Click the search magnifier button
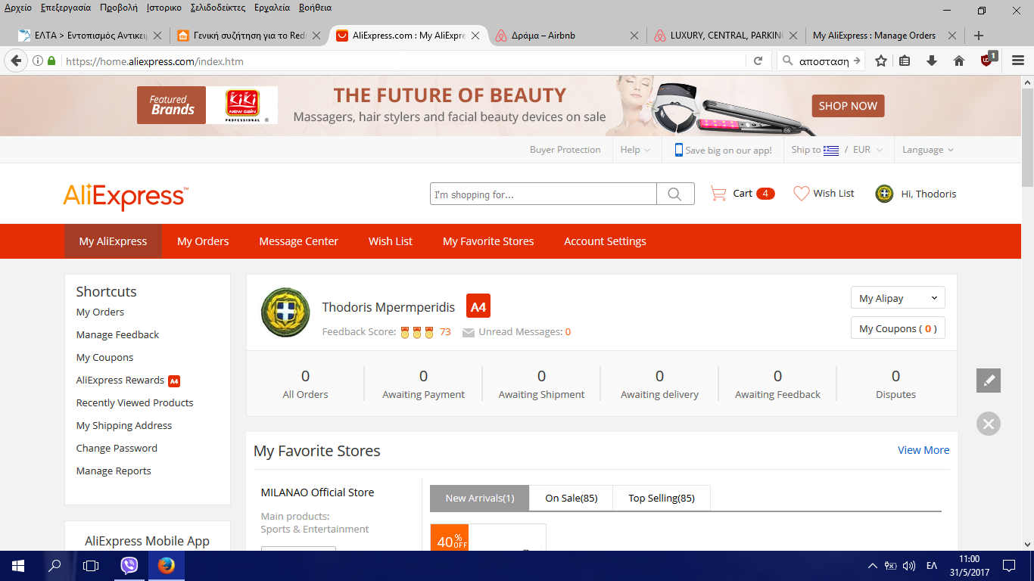Screen dimensions: 1034x581 [x=674, y=194]
